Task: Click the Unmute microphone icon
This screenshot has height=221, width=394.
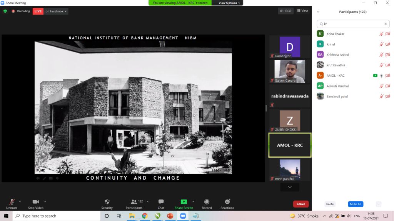Action: [12, 202]
